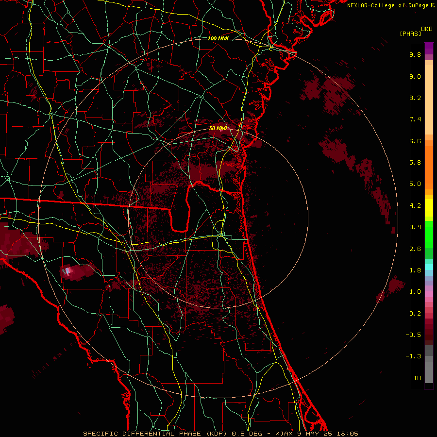This screenshot has height=437, width=437.
Task: Click the -1.3 scale value
Action: tap(413, 356)
